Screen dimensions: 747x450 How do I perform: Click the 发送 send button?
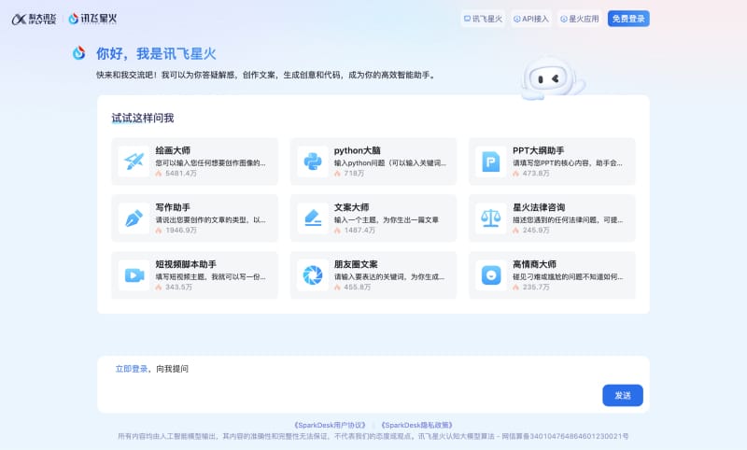click(x=623, y=395)
